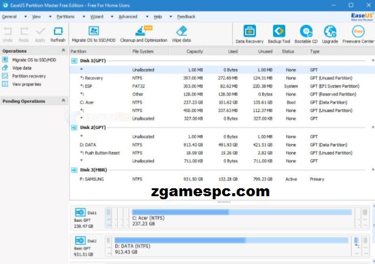Select the *: Push Button Reset partition row

[x=222, y=153]
